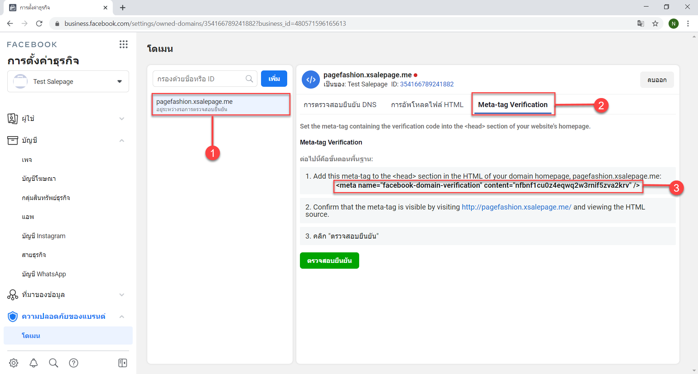Open the Chrome profile avatar N
The image size is (698, 374).
tap(673, 24)
